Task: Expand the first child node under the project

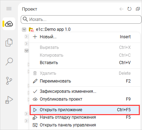Action: pyautogui.click(x=26, y=36)
